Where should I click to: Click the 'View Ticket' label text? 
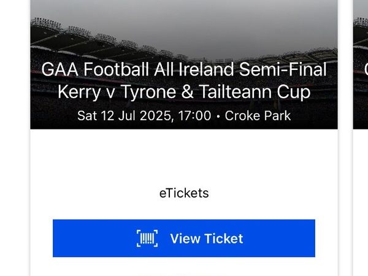tap(207, 239)
